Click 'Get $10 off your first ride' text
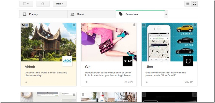 tap(166, 74)
